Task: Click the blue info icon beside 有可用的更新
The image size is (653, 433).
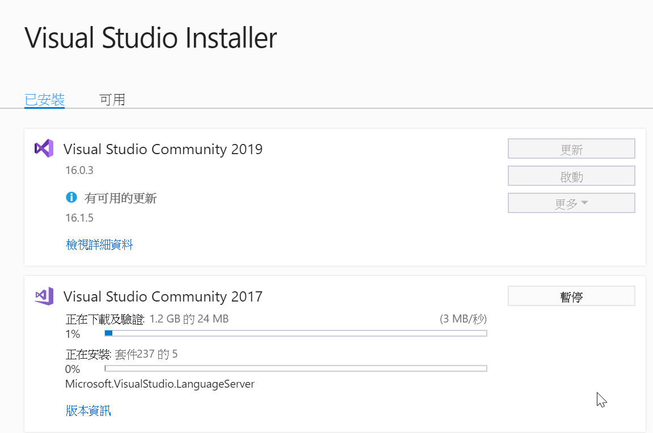Action: [x=71, y=197]
